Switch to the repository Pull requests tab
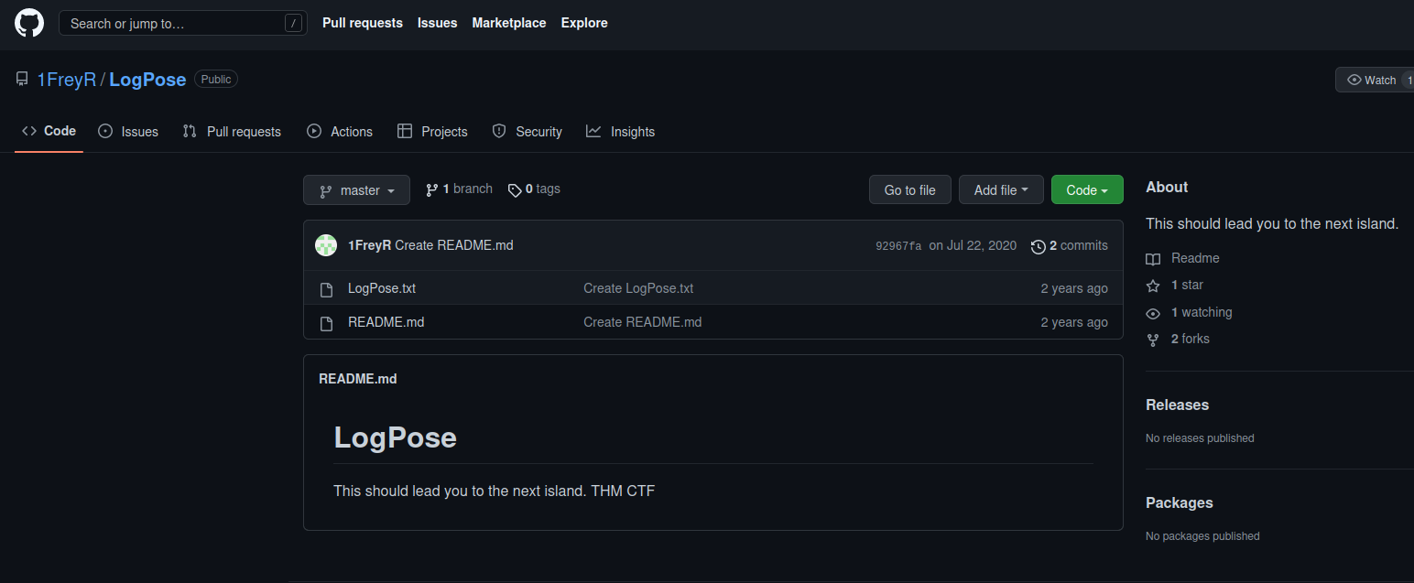 coord(232,132)
